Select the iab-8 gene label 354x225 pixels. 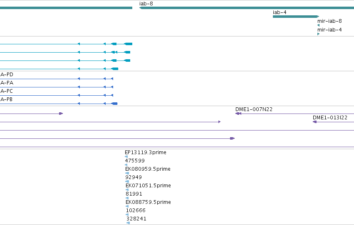coord(146,4)
